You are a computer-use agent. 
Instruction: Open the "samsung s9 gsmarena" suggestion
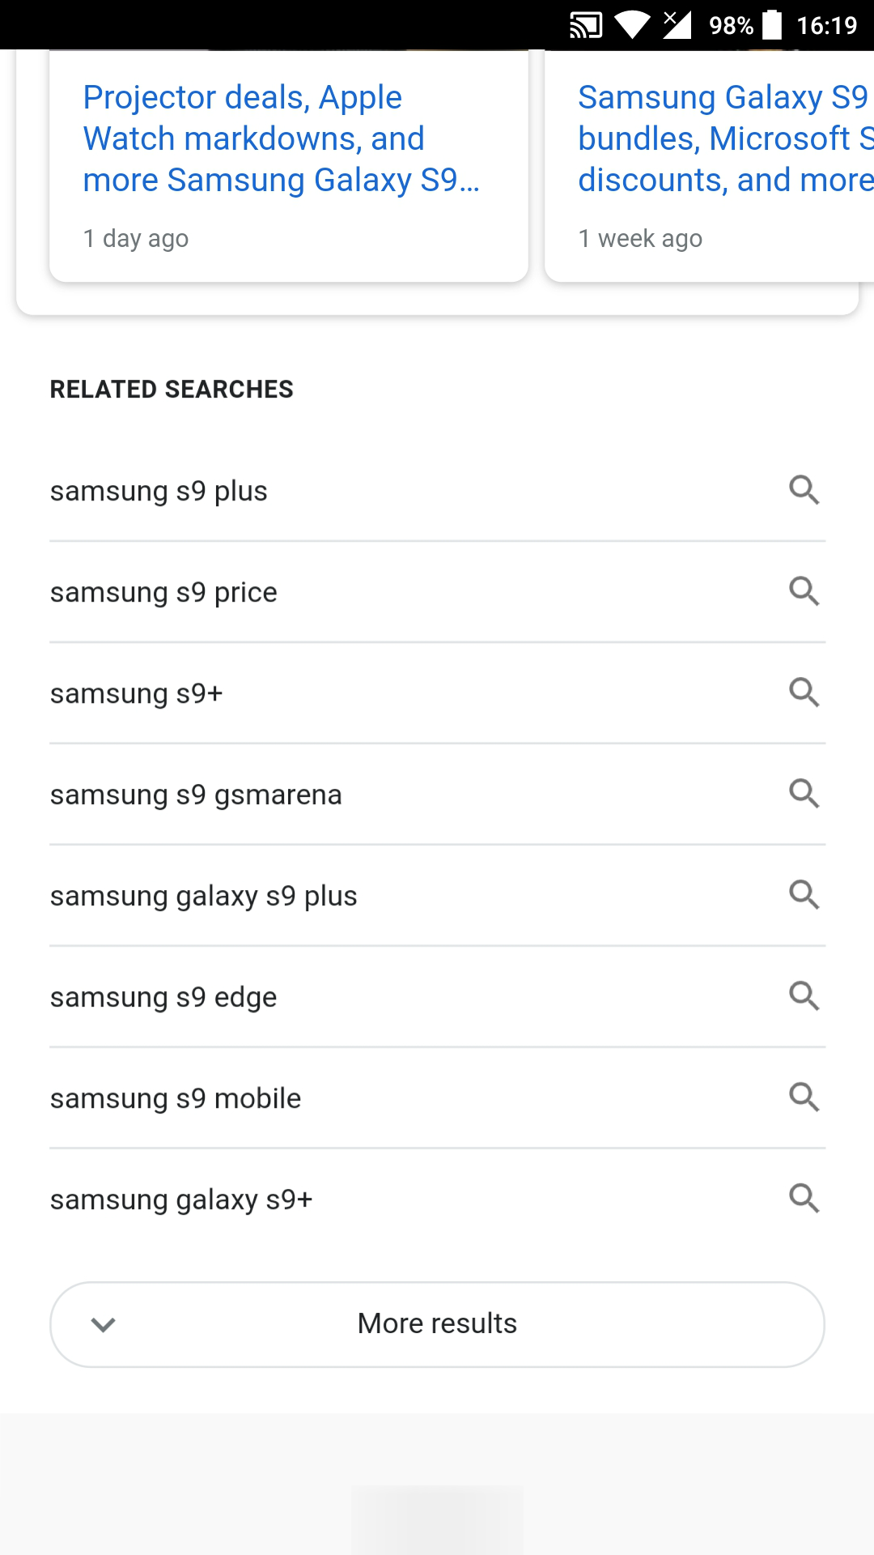(195, 793)
